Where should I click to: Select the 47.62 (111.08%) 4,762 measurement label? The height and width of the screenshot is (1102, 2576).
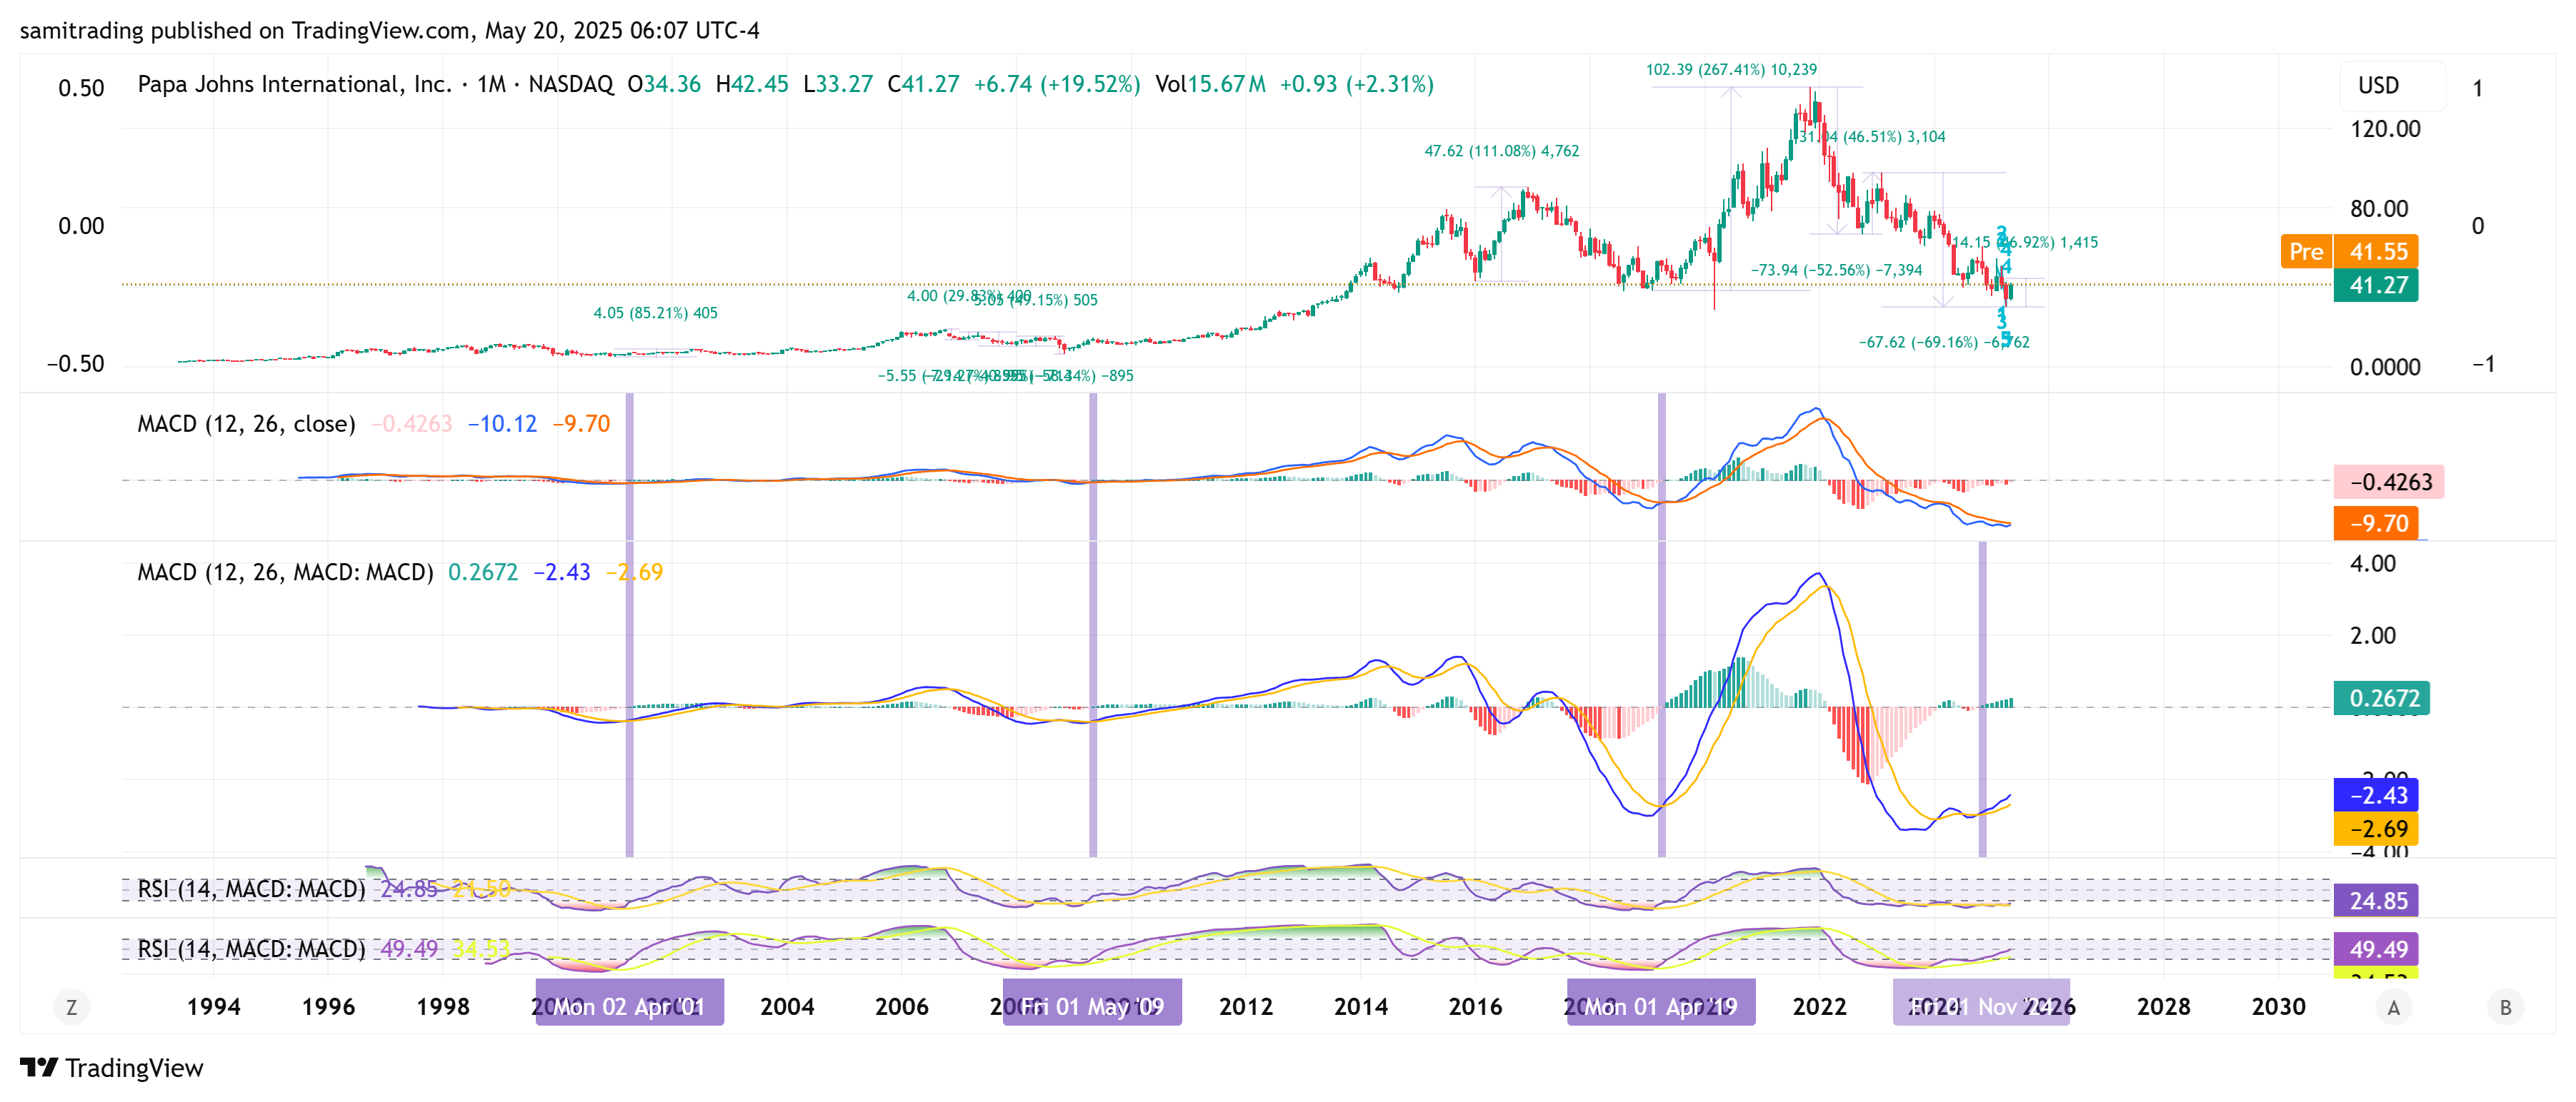coord(1502,151)
